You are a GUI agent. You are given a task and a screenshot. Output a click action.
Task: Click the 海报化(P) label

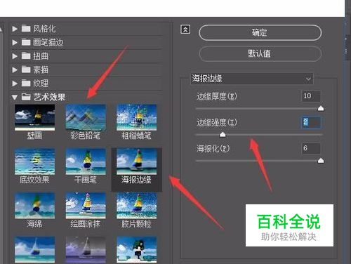[x=213, y=148]
